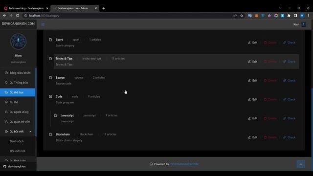
Task: Click the Kien profile avatar in sidebar
Action: pos(19,42)
